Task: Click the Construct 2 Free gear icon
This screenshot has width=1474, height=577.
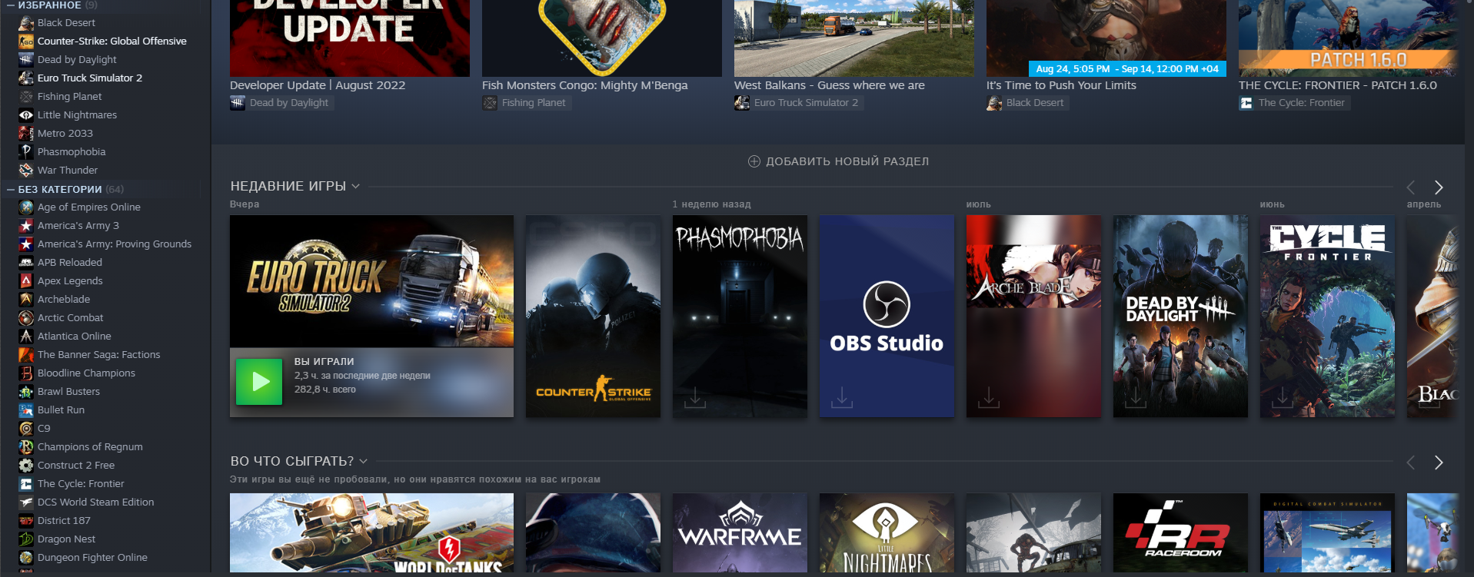Action: tap(26, 466)
